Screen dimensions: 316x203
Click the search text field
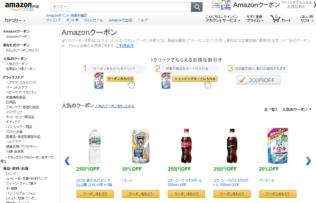click(x=129, y=7)
